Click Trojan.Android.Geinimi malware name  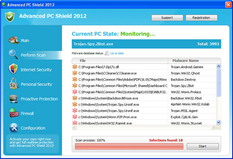[187, 67]
